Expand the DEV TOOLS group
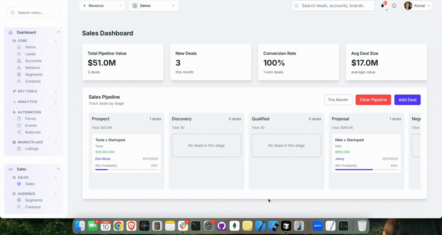This screenshot has width=442, height=235. click(x=35, y=91)
